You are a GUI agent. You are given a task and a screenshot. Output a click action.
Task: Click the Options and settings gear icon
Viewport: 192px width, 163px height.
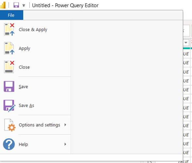click(x=10, y=125)
